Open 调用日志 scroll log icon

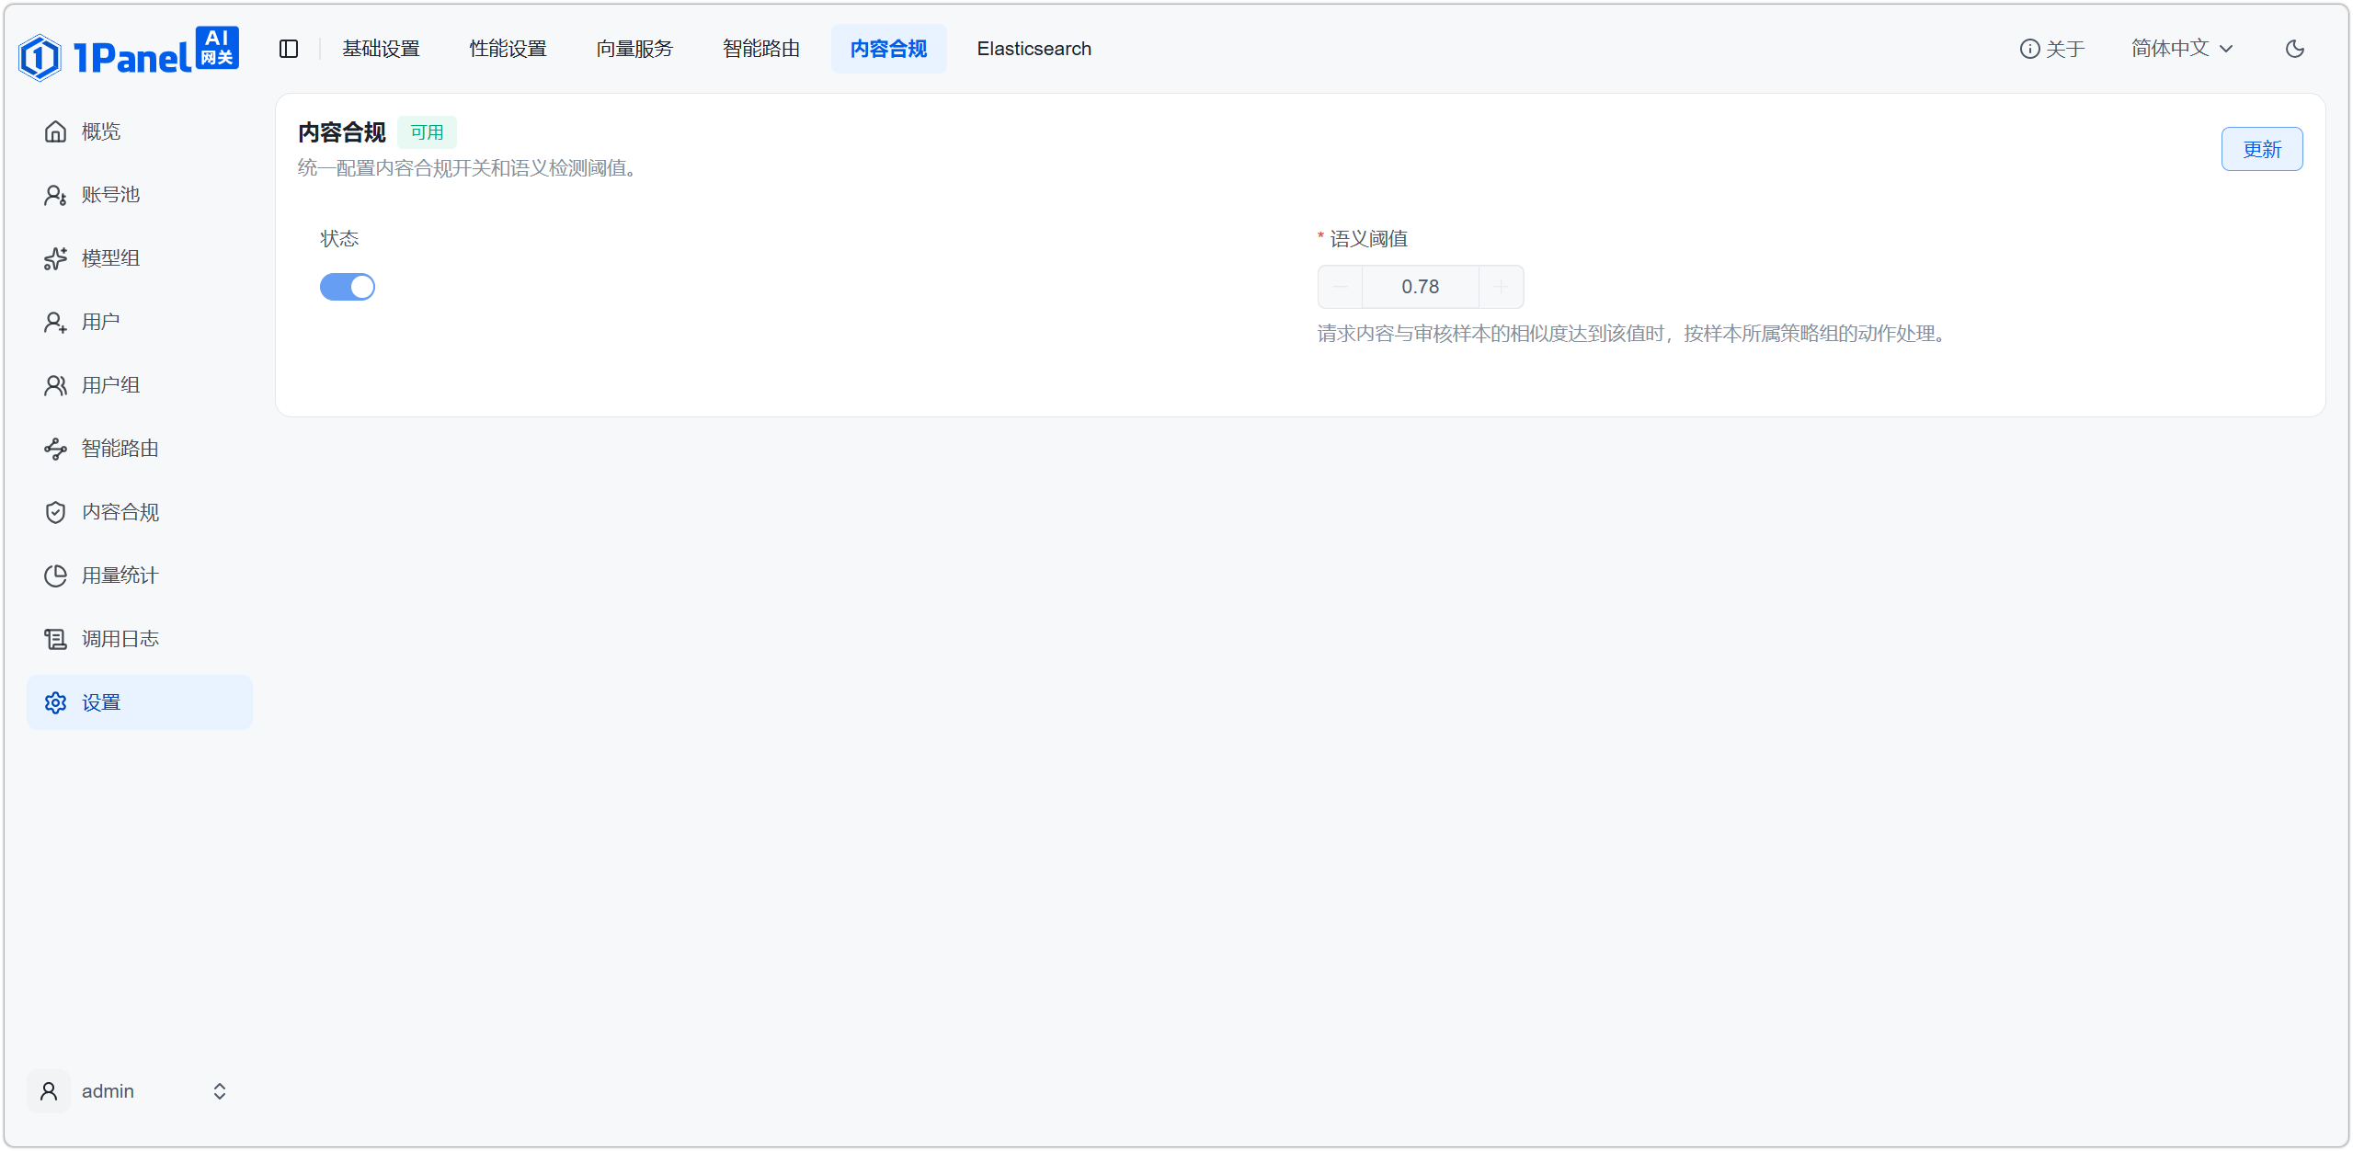[x=55, y=639]
